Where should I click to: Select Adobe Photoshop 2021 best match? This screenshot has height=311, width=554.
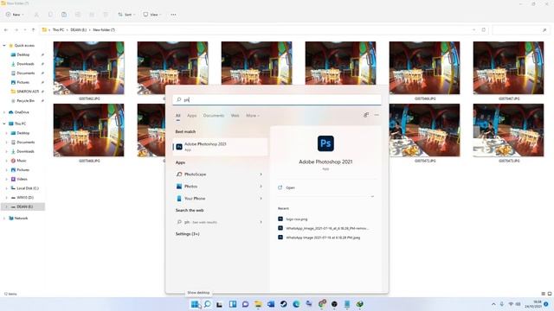click(220, 147)
